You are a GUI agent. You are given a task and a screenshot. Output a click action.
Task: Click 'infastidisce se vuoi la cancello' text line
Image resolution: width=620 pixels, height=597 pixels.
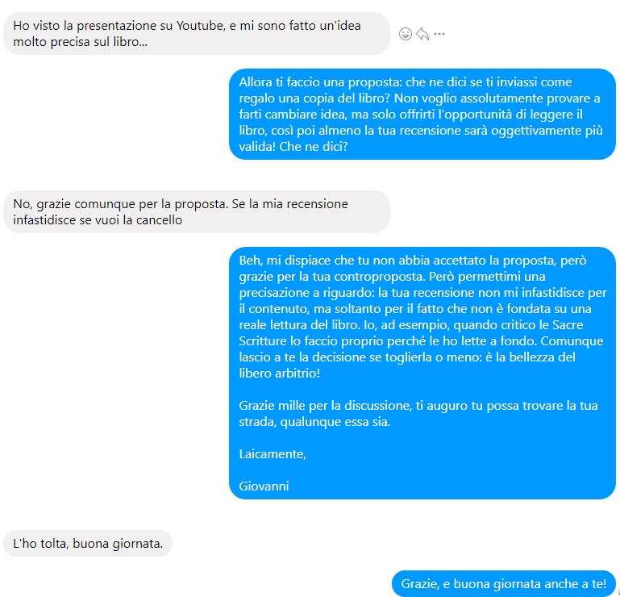[98, 220]
